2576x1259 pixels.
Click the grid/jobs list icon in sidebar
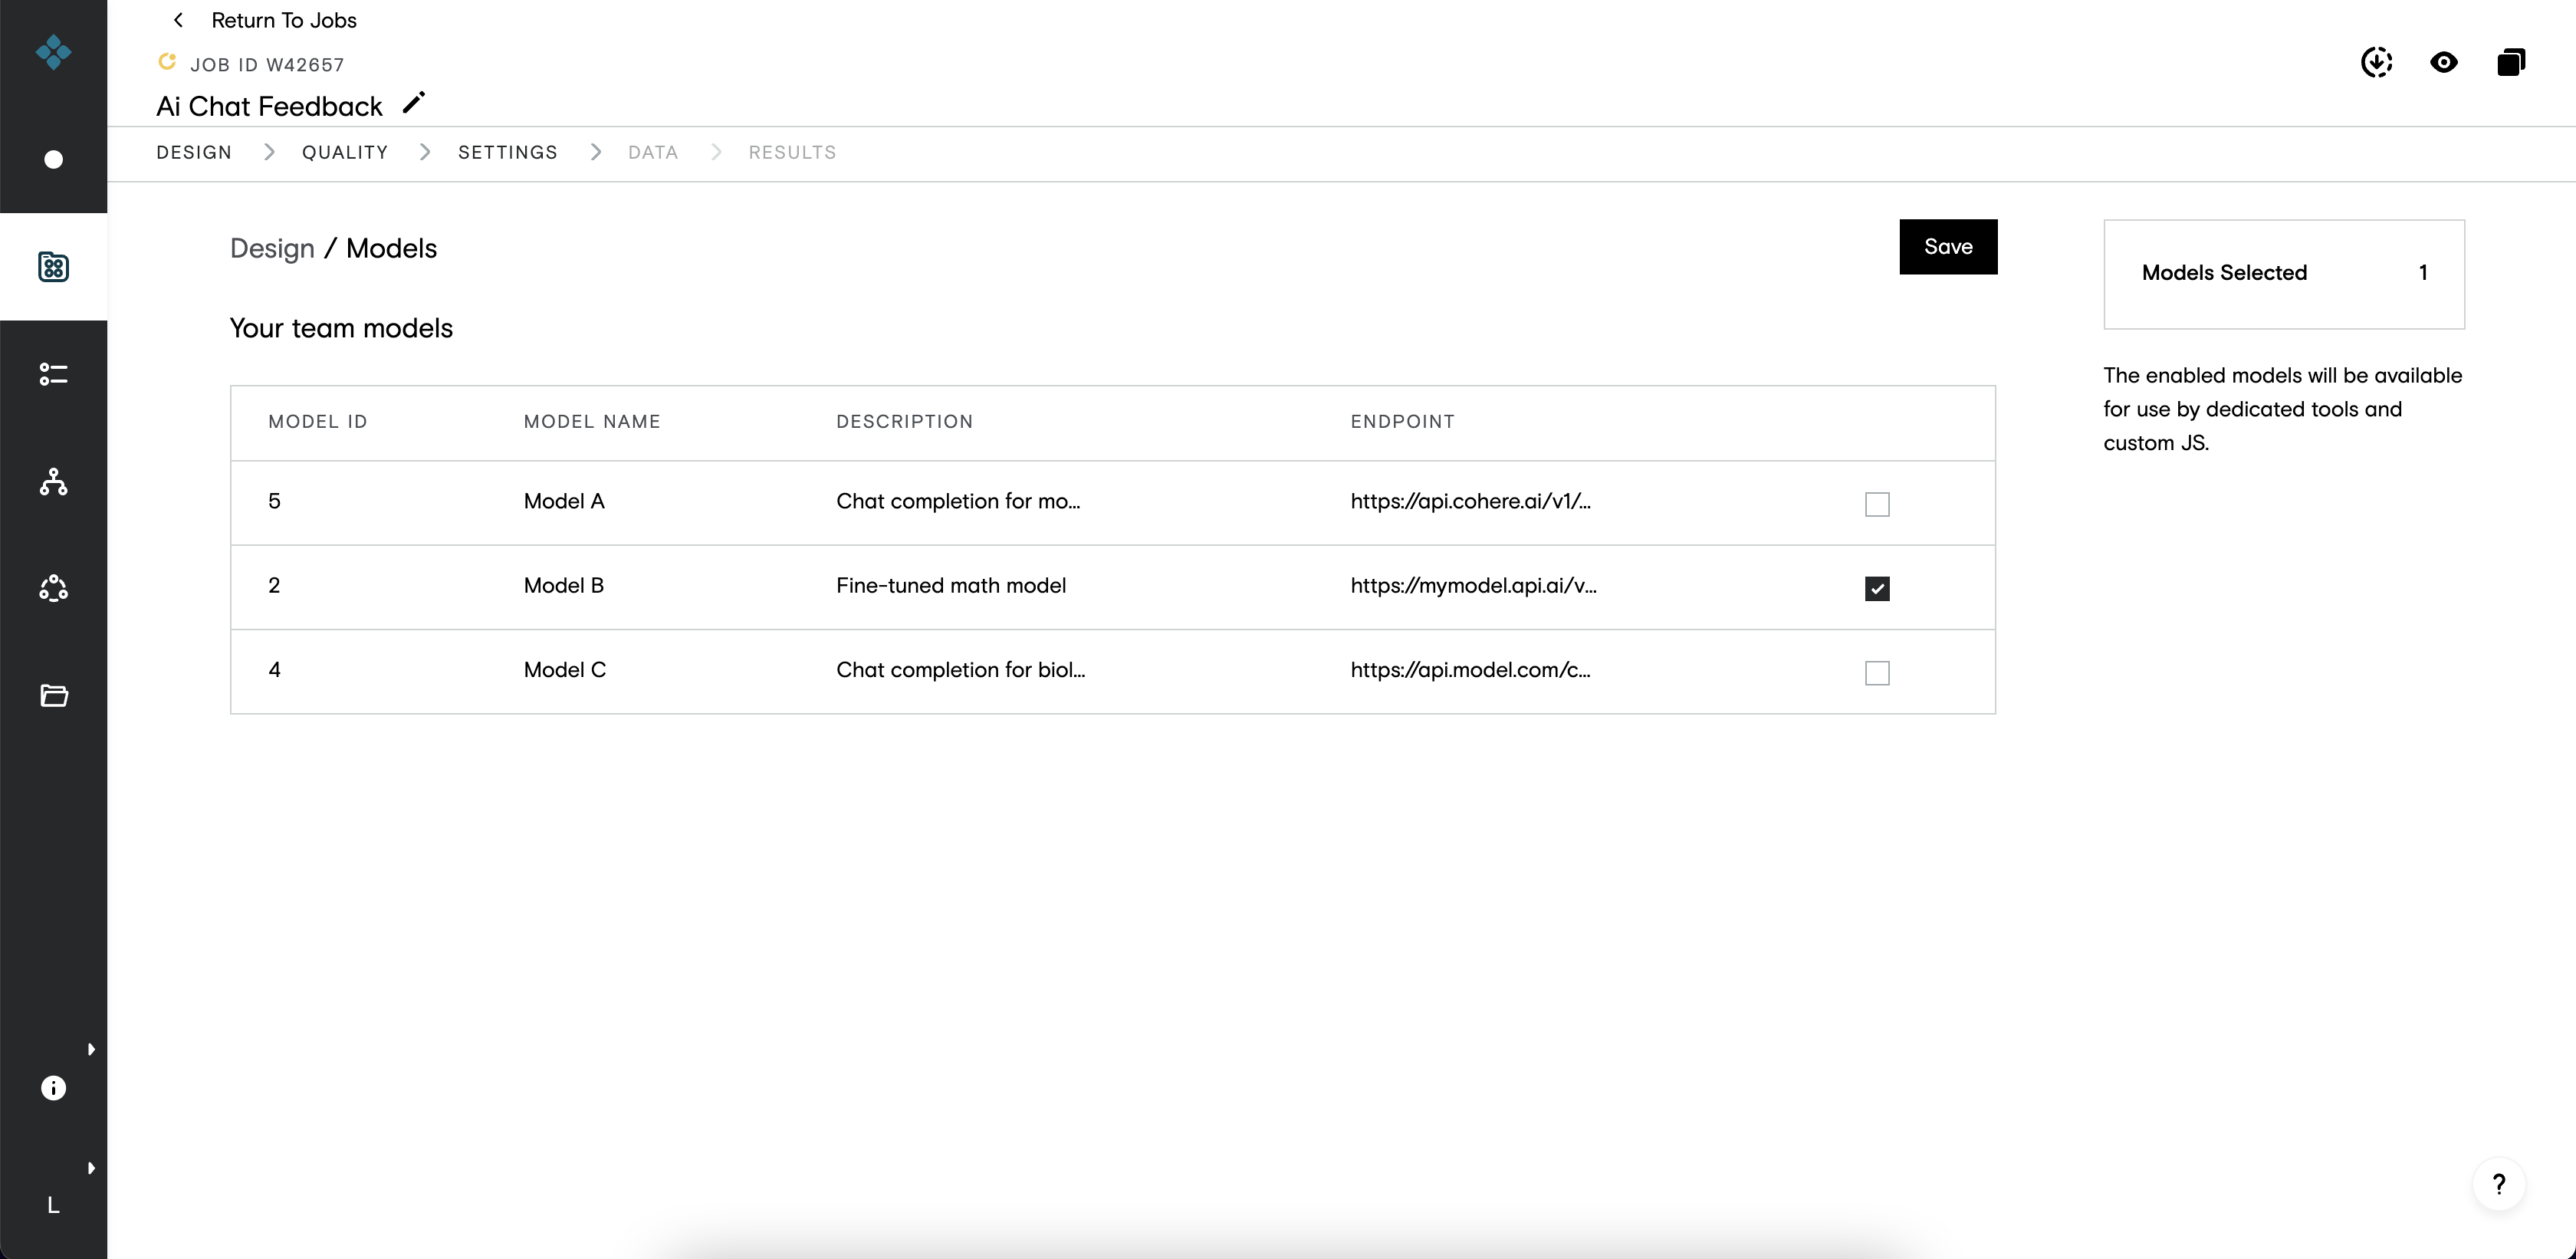54,266
